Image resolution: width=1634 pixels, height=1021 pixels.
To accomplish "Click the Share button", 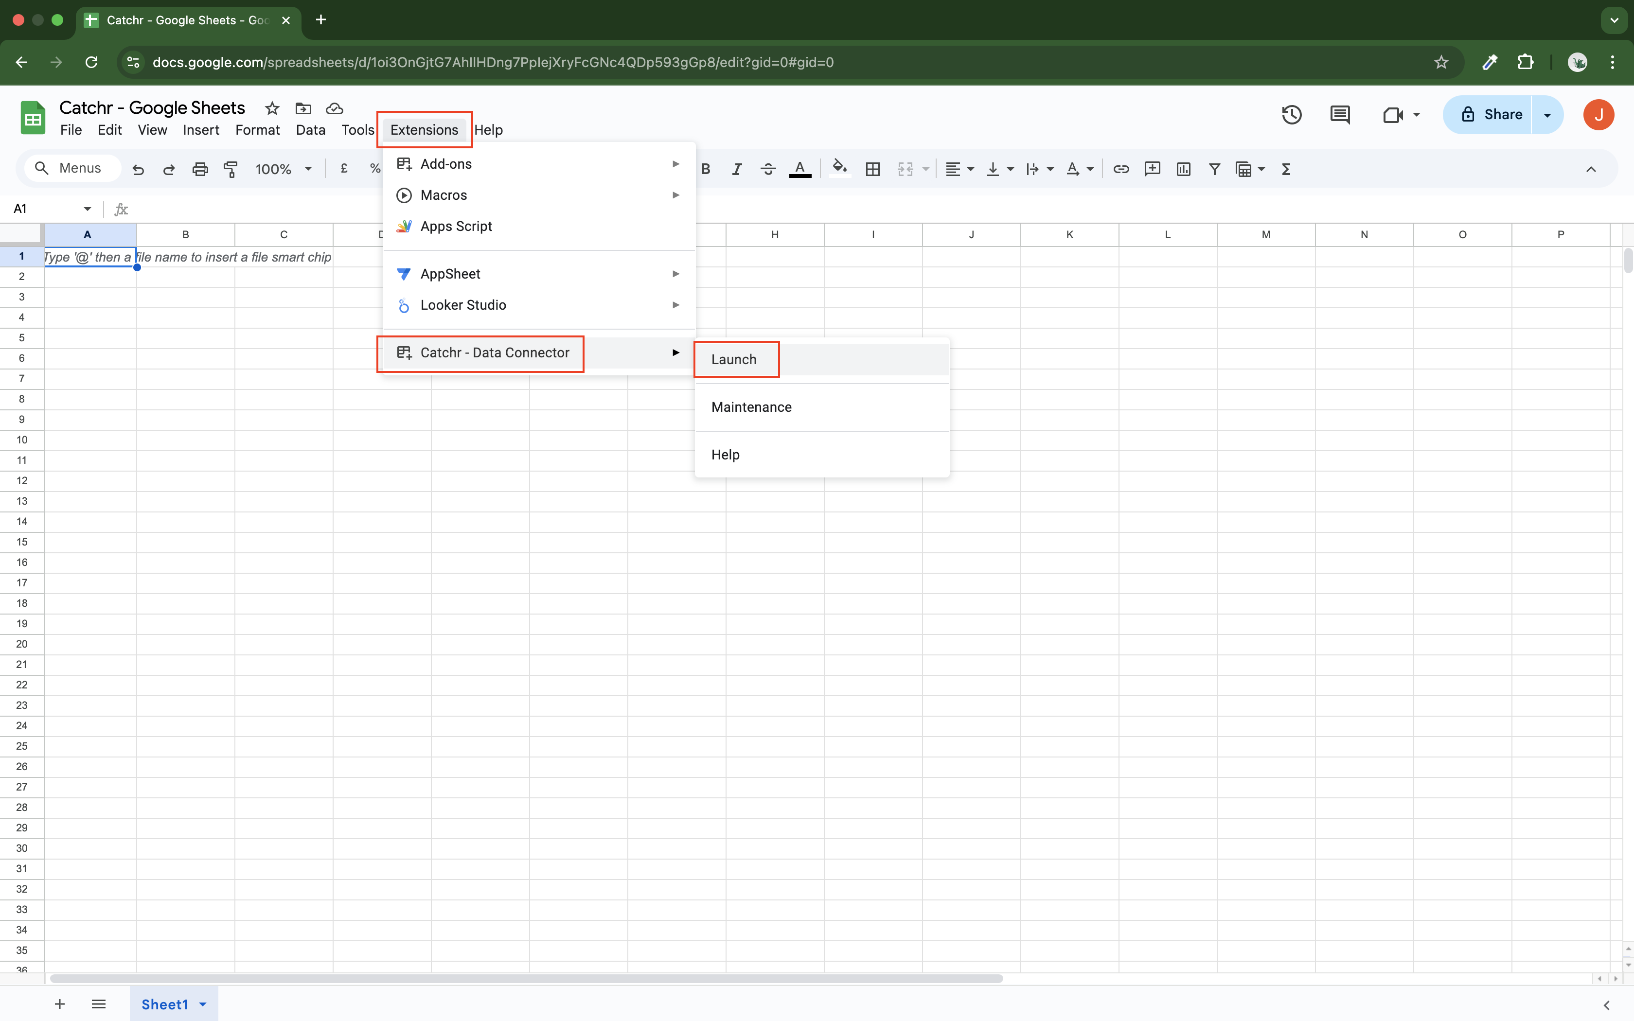I will pos(1488,115).
